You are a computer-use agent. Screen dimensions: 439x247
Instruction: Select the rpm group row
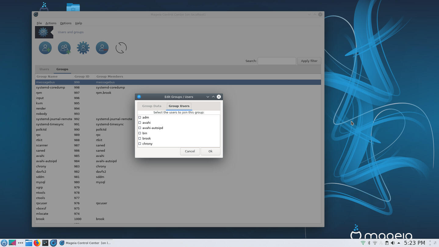178,93
